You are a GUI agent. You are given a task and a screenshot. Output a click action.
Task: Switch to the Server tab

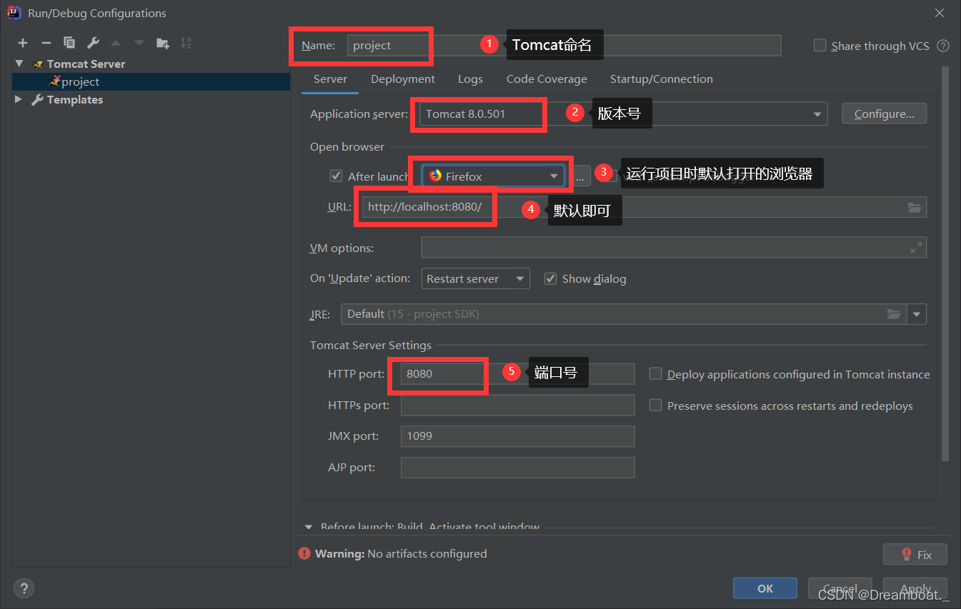click(x=330, y=79)
